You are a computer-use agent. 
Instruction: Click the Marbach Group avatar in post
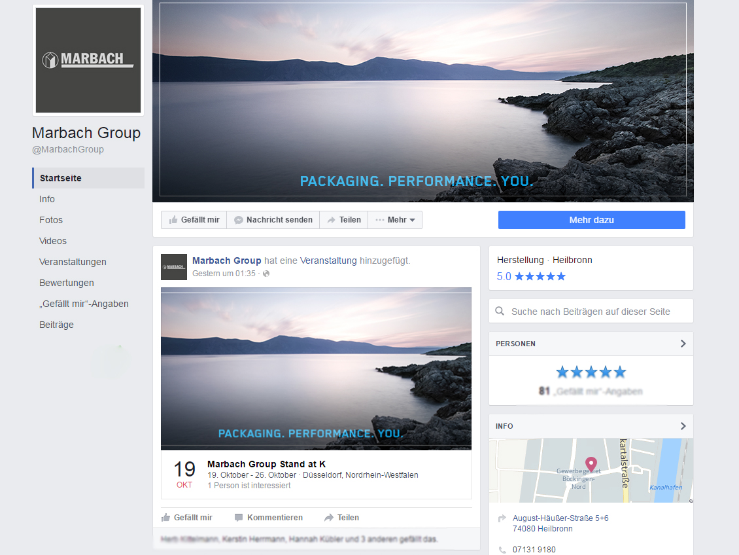point(174,267)
